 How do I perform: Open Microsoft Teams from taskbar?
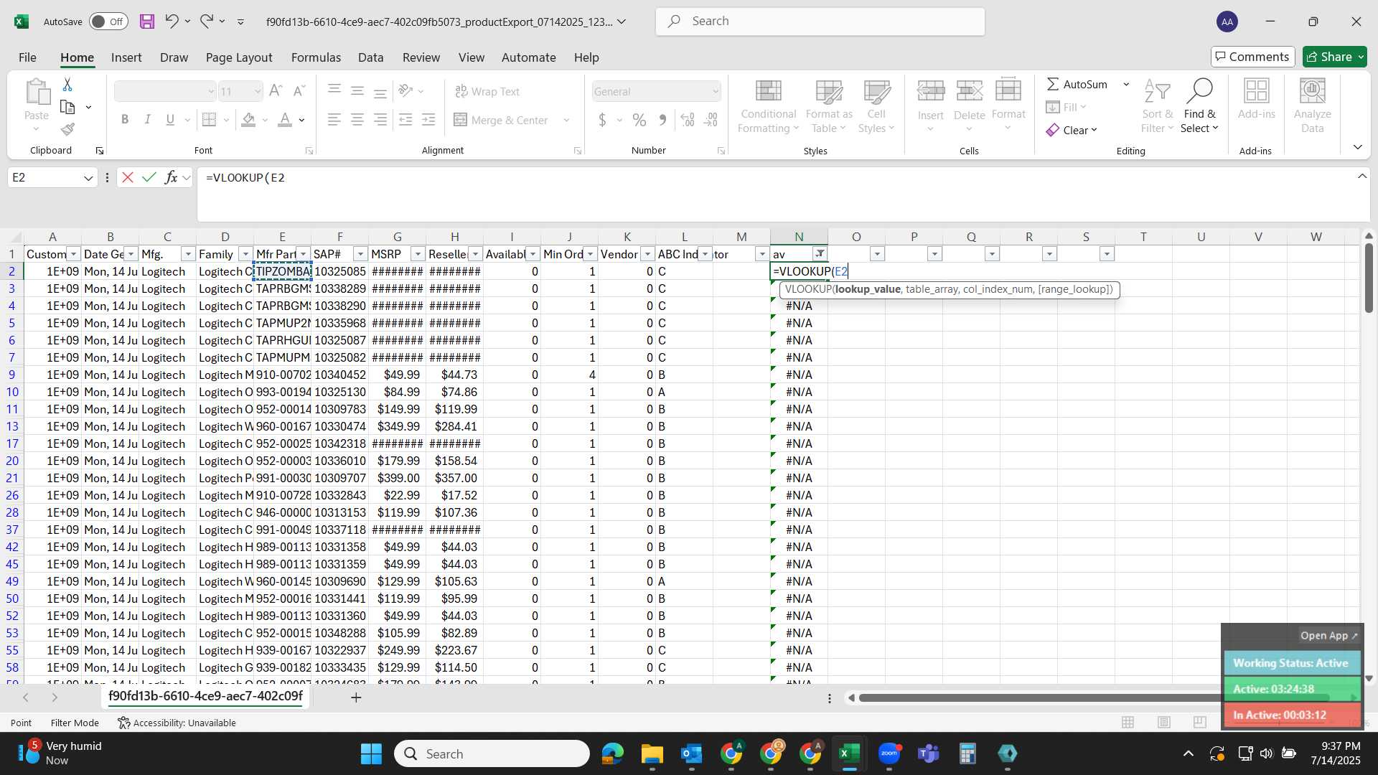pos(929,753)
